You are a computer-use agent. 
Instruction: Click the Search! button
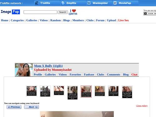pos(63,12)
